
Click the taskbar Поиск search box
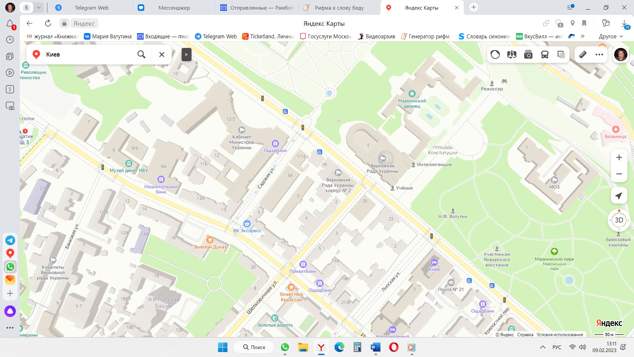point(254,347)
